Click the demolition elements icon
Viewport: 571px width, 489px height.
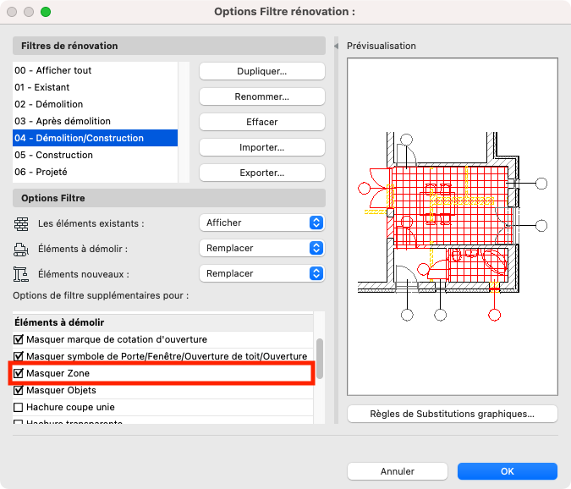click(21, 249)
